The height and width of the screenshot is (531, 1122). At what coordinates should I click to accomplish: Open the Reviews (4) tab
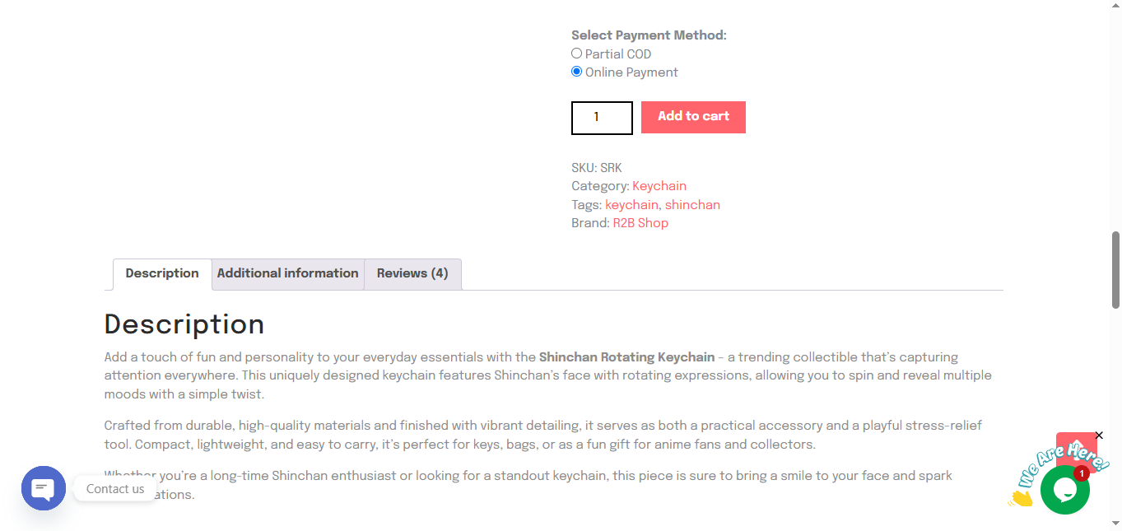coord(412,273)
